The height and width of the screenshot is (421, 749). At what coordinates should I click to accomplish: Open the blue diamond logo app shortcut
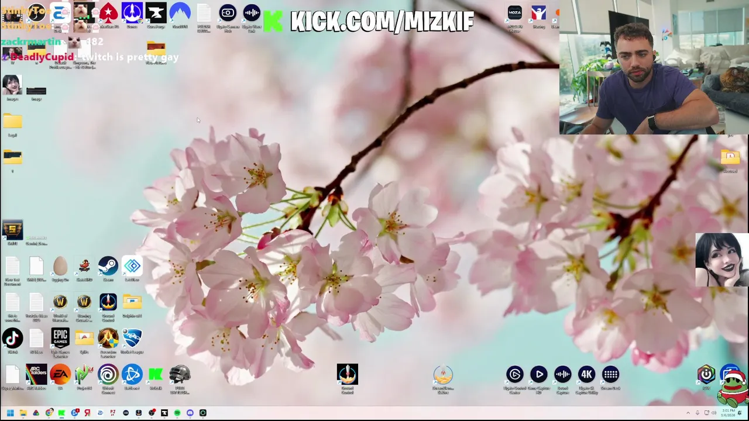click(132, 266)
